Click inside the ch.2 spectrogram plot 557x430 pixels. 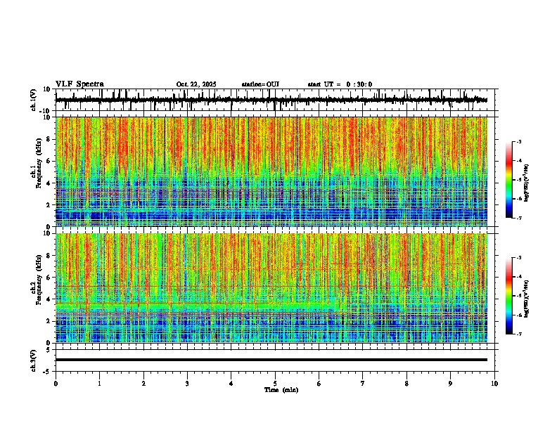pyautogui.click(x=271, y=288)
